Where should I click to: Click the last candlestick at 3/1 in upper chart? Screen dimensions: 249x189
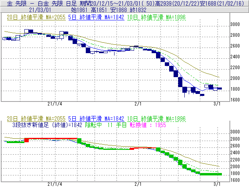click(x=219, y=89)
